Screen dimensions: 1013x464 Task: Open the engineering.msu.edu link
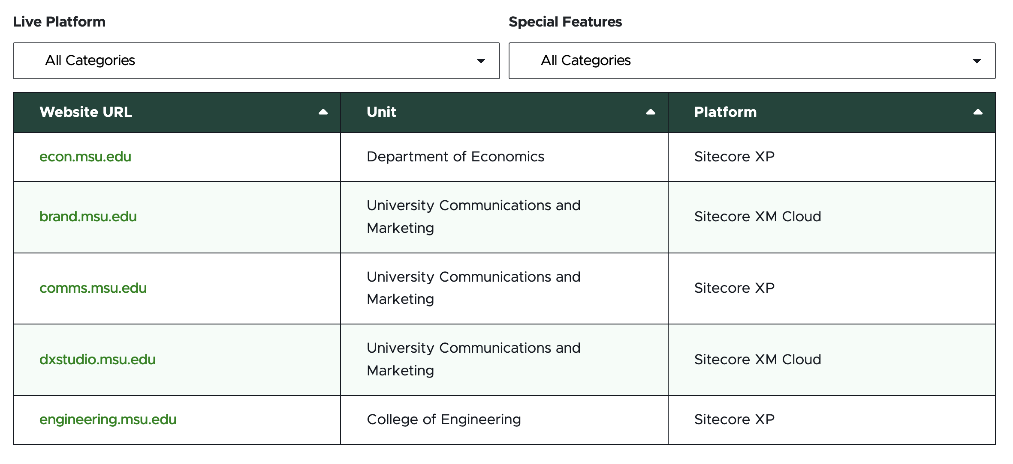[x=108, y=419]
